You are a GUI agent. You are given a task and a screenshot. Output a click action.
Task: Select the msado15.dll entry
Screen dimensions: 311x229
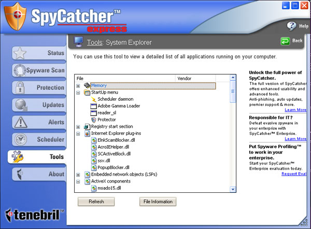[x=109, y=188]
